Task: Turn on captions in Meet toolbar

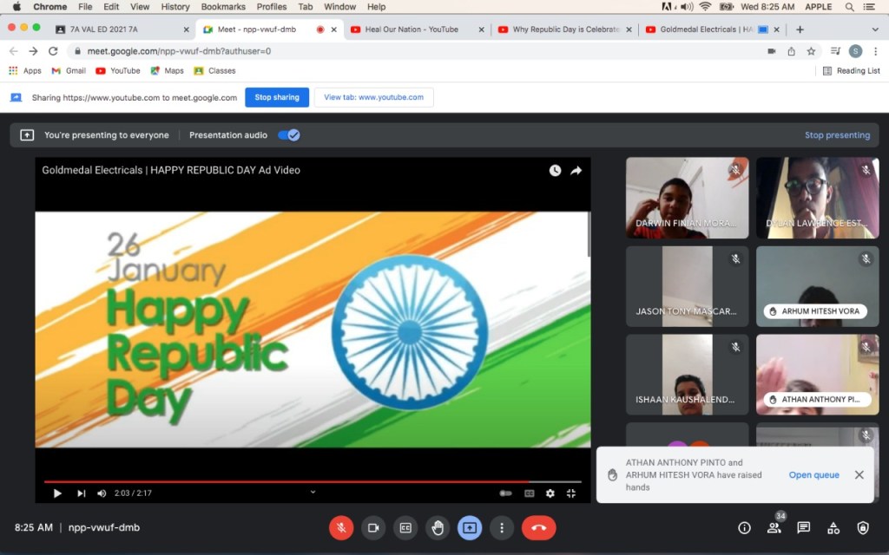Action: [x=405, y=527]
